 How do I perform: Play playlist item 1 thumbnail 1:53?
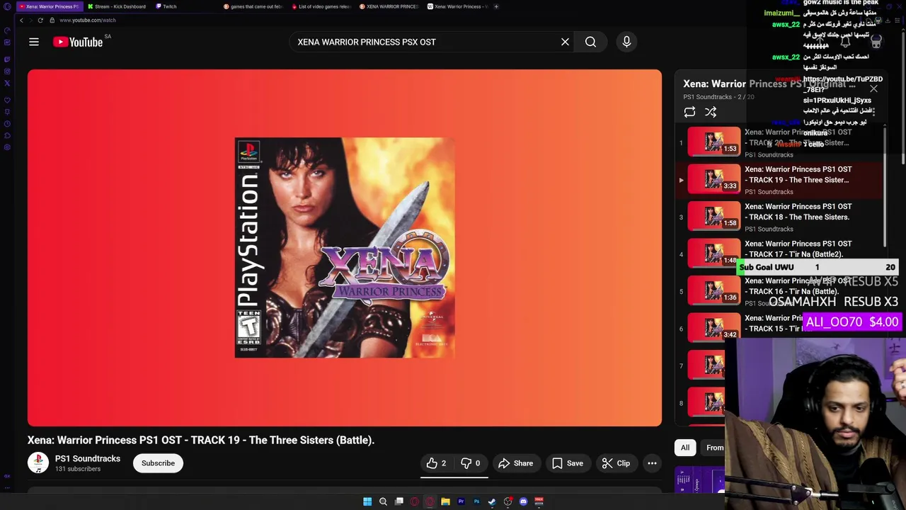click(x=714, y=142)
